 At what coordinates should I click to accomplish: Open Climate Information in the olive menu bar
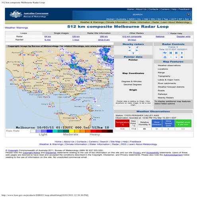tap(117, 22)
